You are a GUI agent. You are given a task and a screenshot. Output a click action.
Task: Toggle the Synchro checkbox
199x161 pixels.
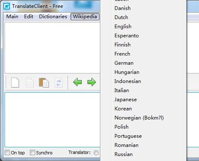(x=32, y=153)
